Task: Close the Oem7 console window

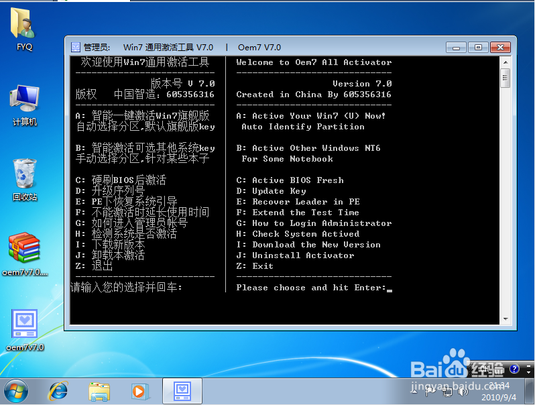Action: (500, 48)
